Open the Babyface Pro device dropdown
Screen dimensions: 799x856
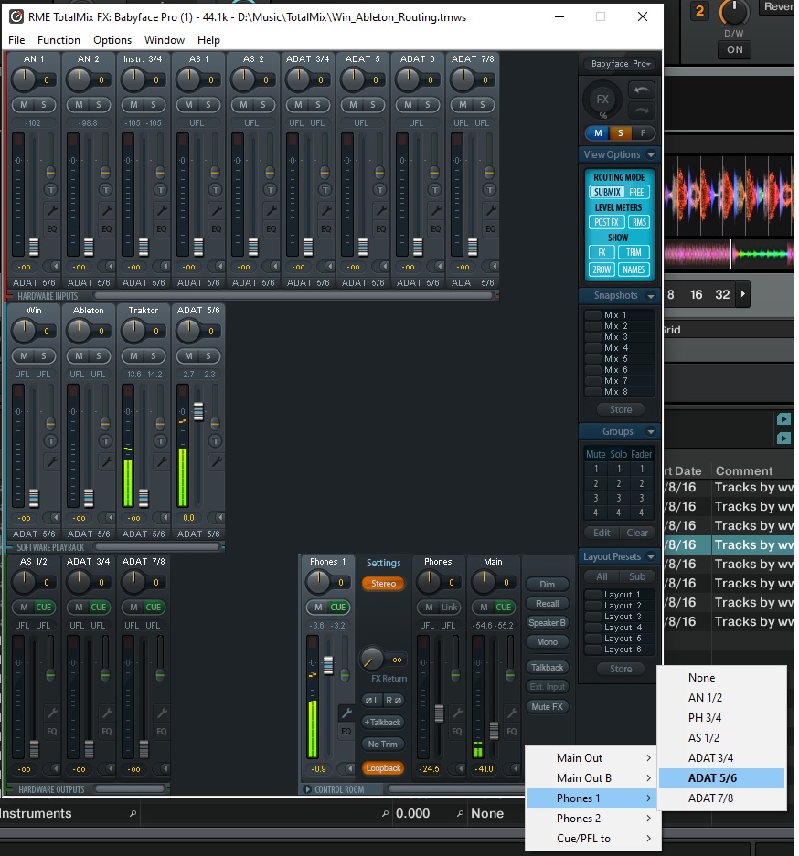[x=621, y=64]
